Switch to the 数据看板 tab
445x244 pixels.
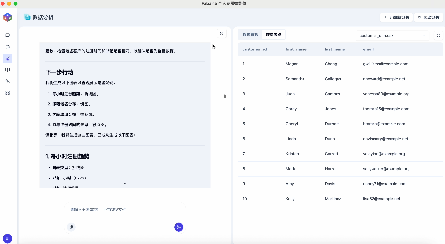[x=250, y=34]
